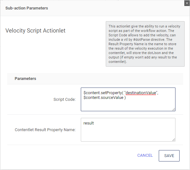Click the Velocity Script Actionlet heading
Screen dimensions: 190x170
pyautogui.click(x=35, y=31)
